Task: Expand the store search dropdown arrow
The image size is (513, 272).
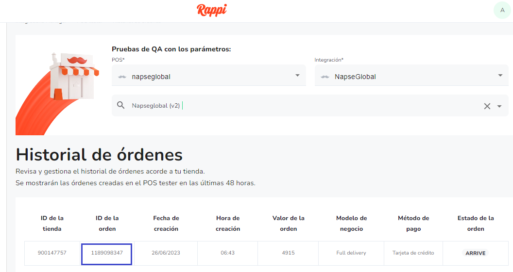Action: [x=499, y=106]
